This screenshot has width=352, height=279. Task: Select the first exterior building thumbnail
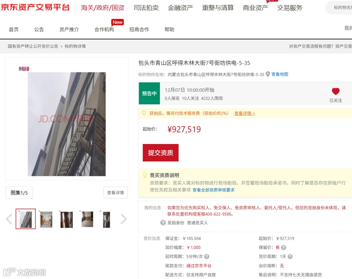point(26,219)
